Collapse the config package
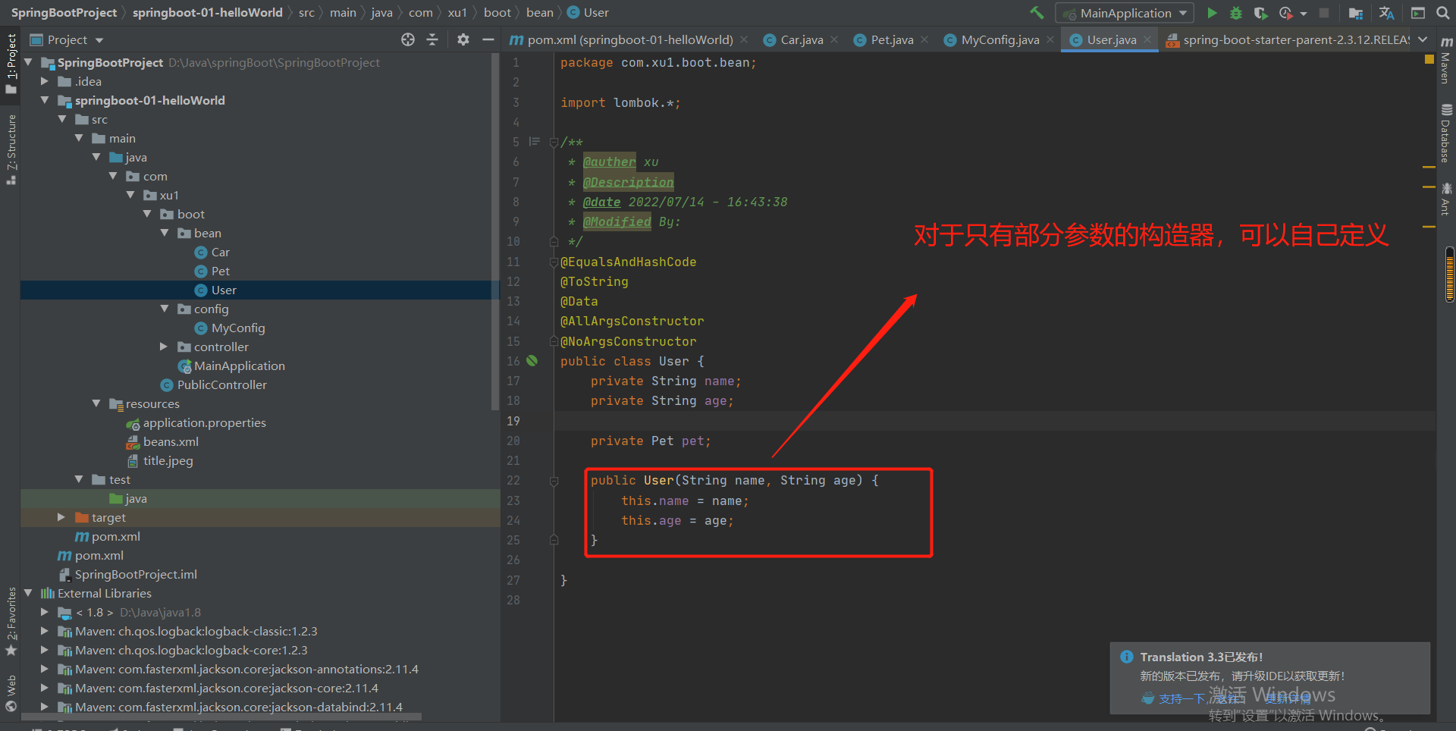 pos(165,309)
